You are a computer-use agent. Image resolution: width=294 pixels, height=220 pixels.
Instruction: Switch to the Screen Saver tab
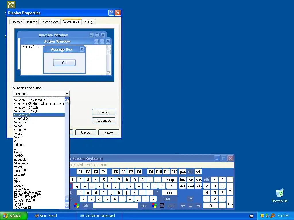coord(50,22)
